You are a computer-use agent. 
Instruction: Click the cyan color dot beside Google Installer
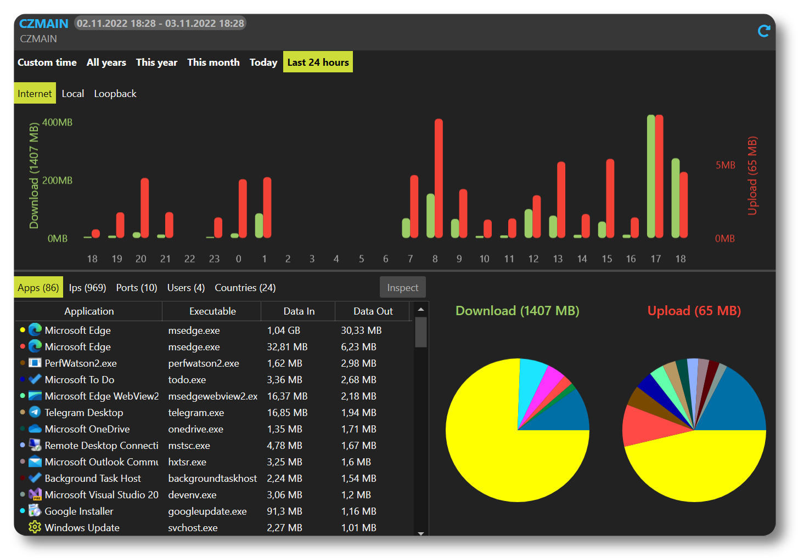point(23,511)
